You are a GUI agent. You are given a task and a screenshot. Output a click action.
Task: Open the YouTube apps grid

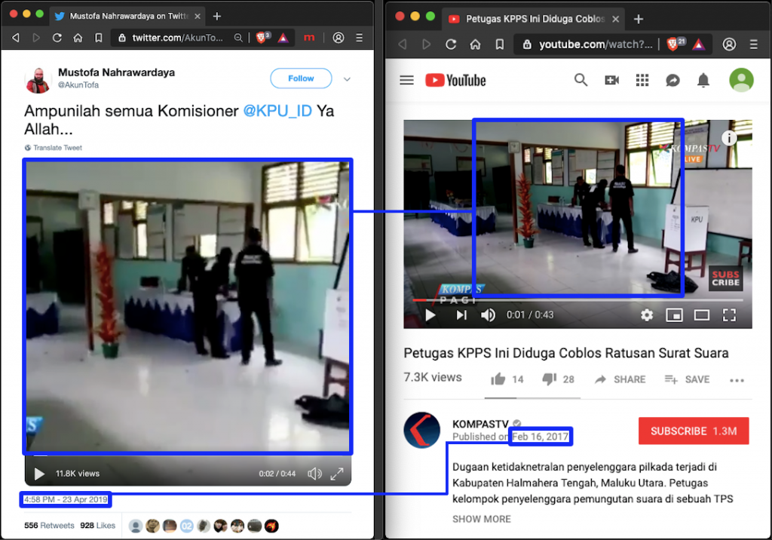[x=642, y=80]
